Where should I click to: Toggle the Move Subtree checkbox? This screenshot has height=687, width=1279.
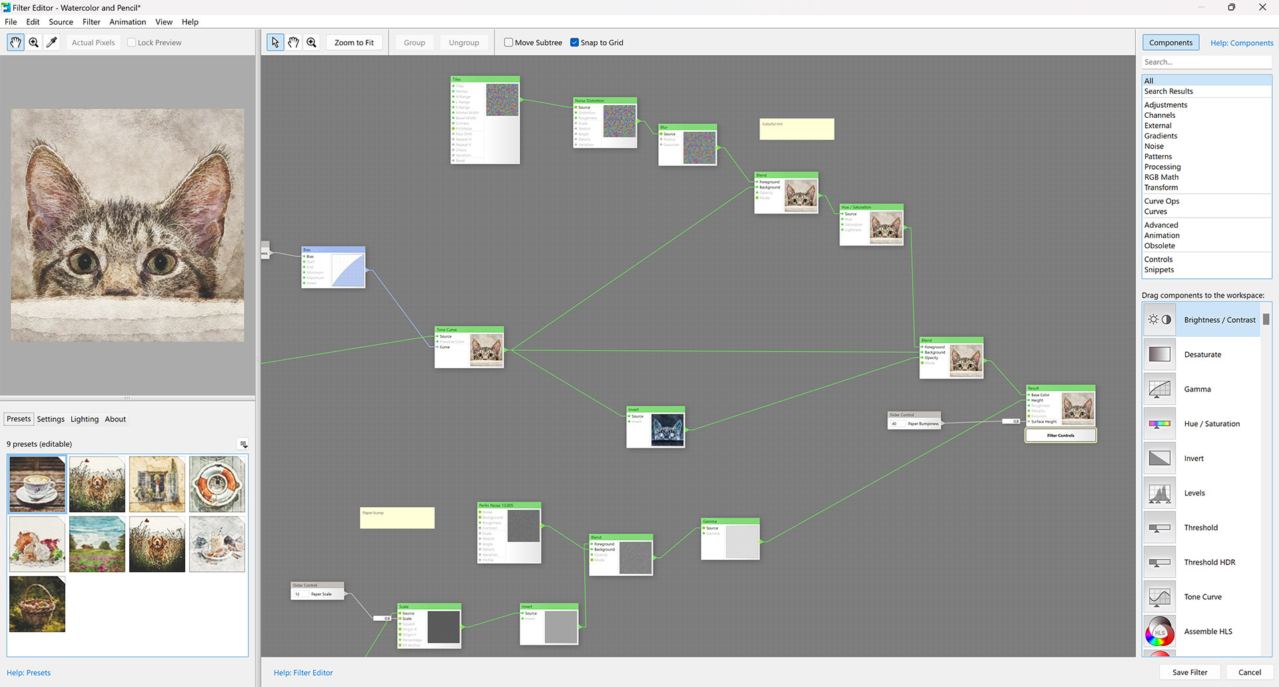point(509,43)
